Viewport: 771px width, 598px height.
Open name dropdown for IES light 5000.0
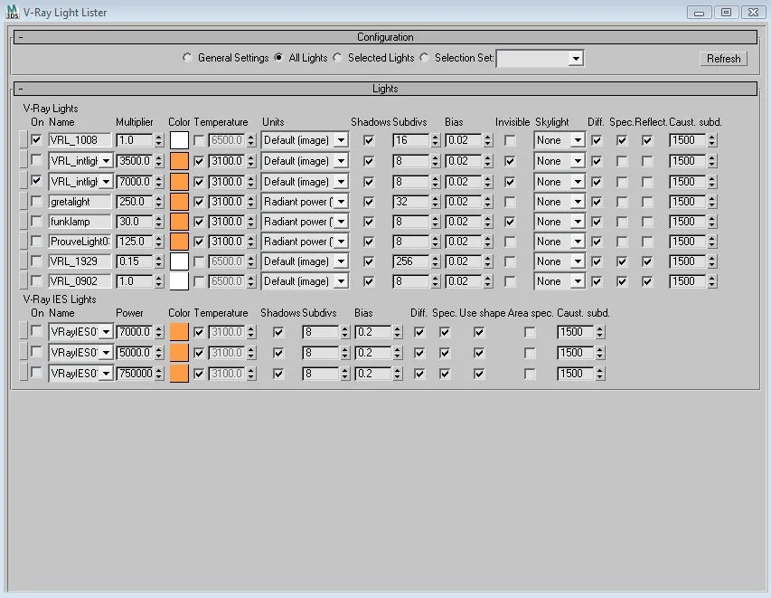pyautogui.click(x=107, y=353)
